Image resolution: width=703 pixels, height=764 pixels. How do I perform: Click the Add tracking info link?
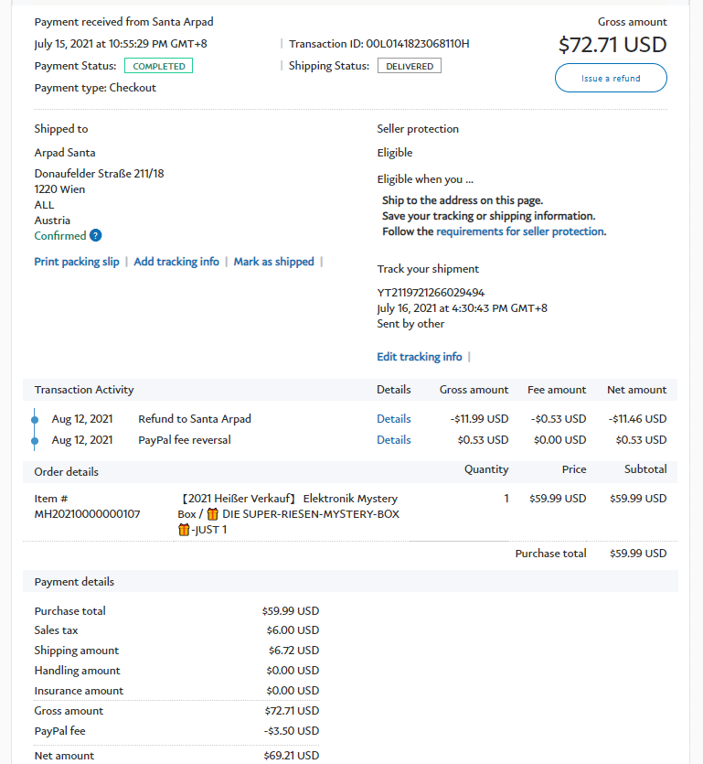[176, 262]
